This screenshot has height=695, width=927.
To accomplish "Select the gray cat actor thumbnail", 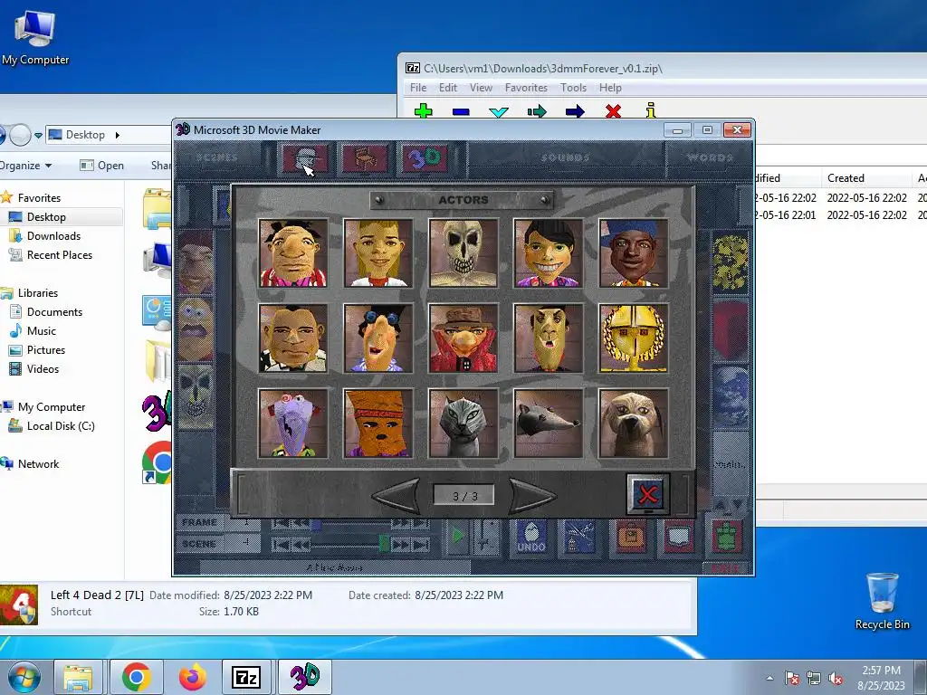I will coord(463,424).
